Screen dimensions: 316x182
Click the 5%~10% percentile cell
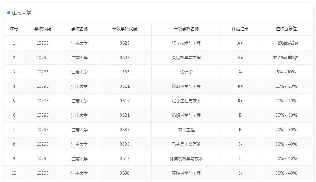coord(286,72)
